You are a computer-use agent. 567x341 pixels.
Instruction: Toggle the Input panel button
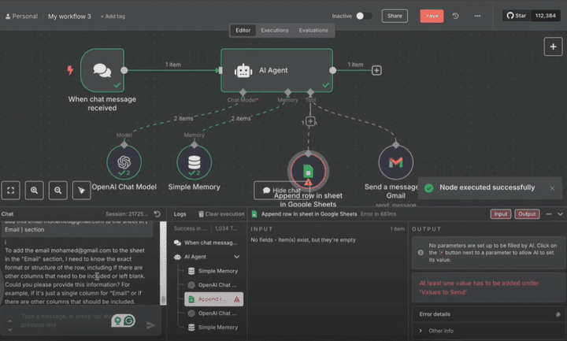[501, 214]
